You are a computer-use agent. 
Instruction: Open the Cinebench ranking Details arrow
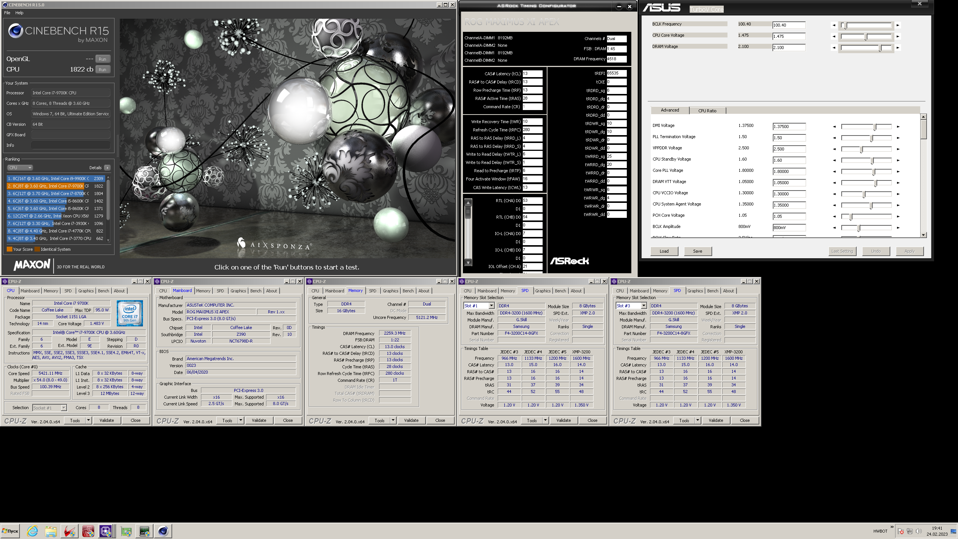coord(107,168)
